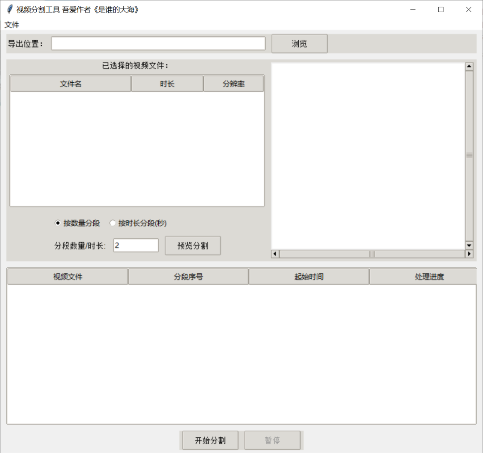Close the 视频分割工具 window
The image size is (483, 453).
point(469,9)
